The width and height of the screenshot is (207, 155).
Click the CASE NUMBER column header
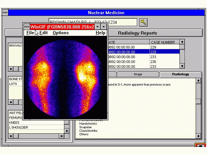click(x=165, y=42)
